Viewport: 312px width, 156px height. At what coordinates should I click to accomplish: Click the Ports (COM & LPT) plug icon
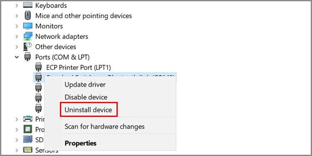pyautogui.click(x=27, y=57)
